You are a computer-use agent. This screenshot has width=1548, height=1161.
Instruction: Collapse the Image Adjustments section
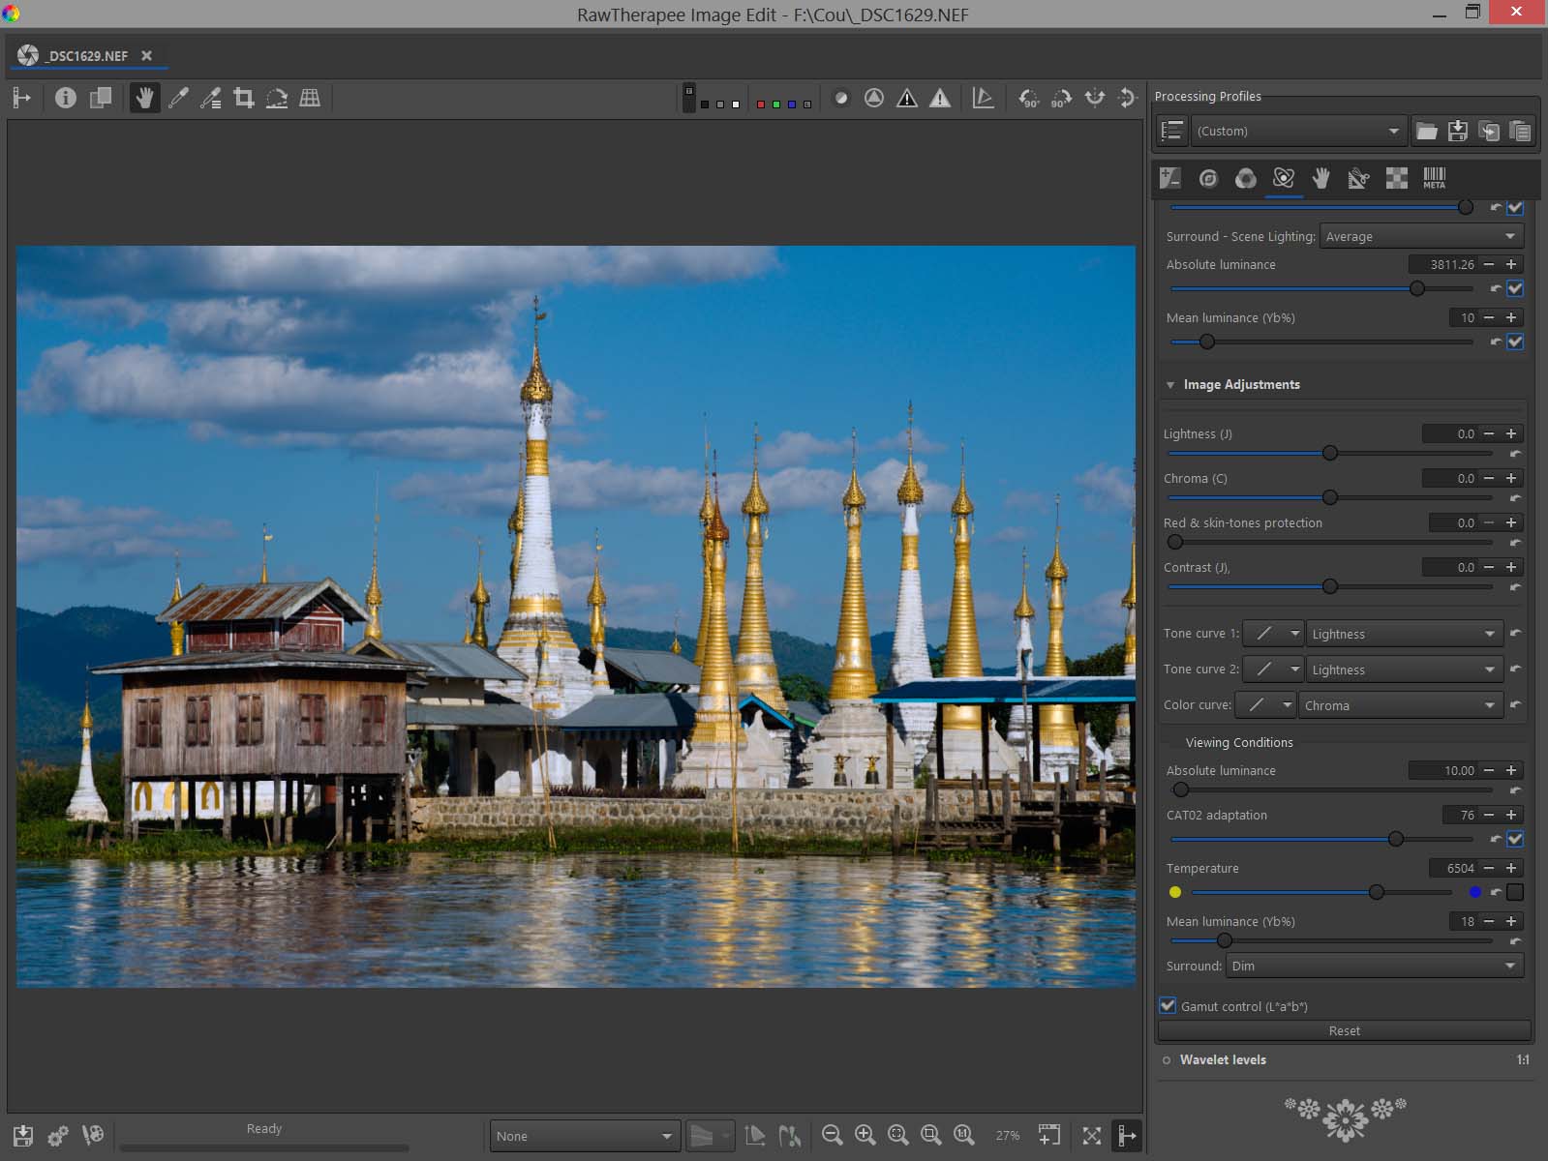pyautogui.click(x=1170, y=385)
